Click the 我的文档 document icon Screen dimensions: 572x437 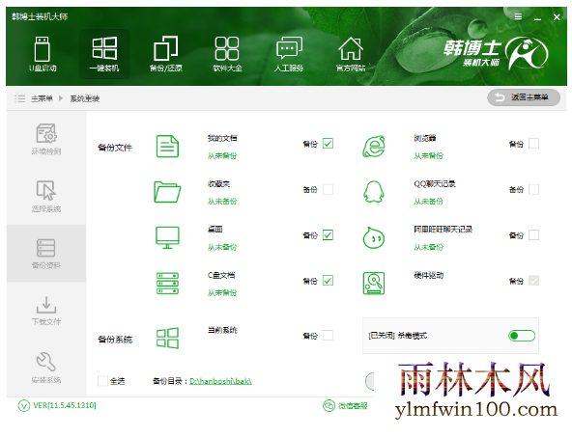click(167, 147)
